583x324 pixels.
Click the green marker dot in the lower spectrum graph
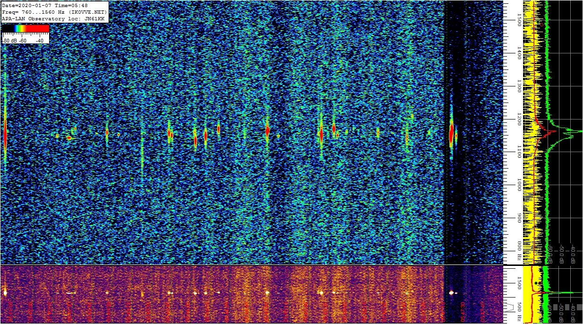[536, 283]
